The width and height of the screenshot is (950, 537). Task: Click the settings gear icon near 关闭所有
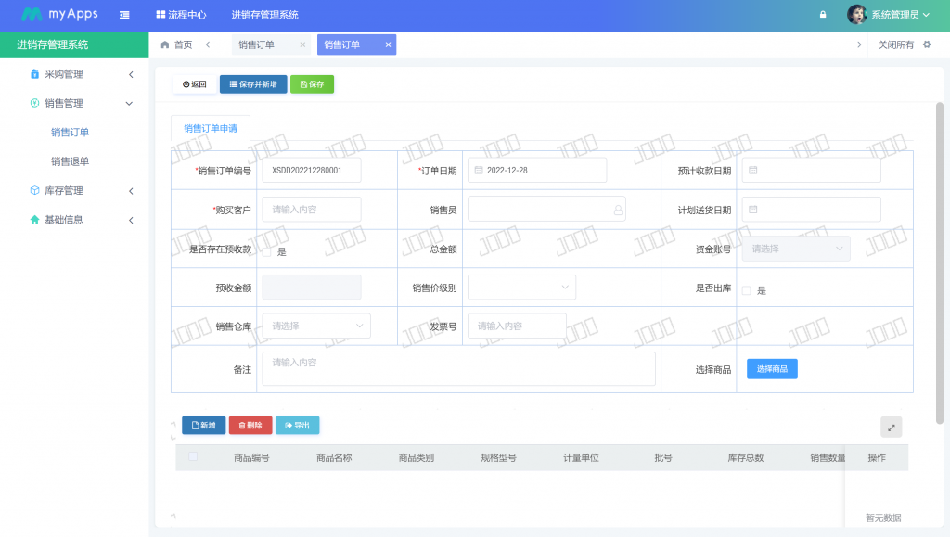[926, 45]
